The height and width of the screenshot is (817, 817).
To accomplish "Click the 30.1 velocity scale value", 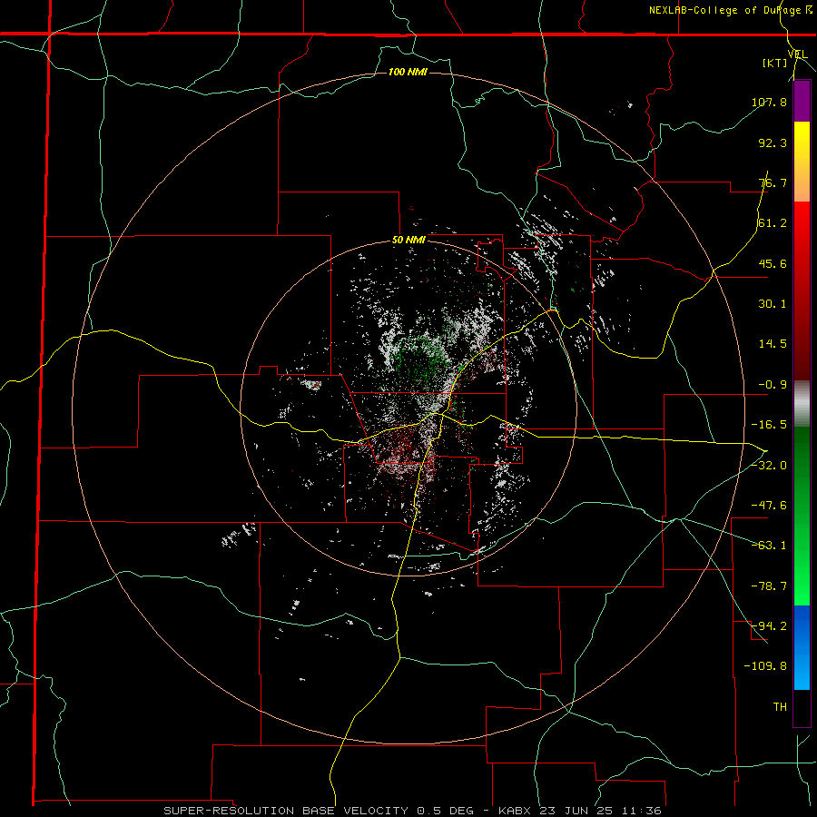I will pos(773,304).
